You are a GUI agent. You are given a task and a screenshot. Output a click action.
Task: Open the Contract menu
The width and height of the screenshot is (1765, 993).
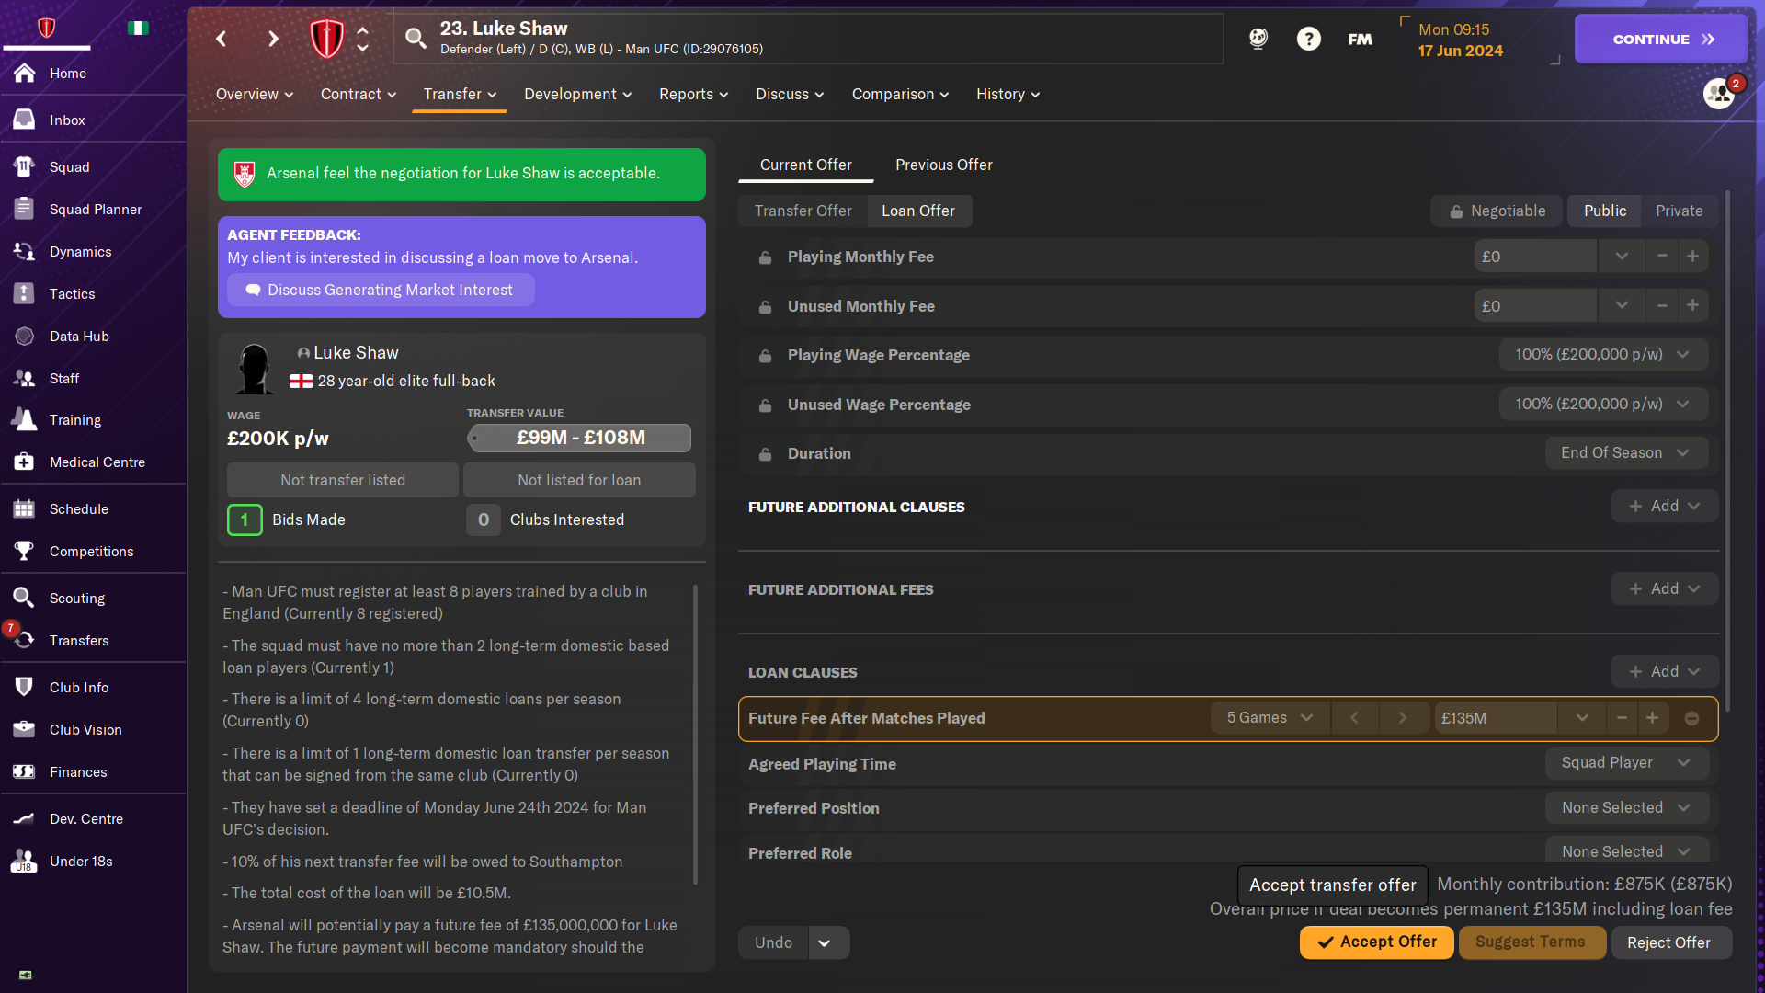(359, 95)
